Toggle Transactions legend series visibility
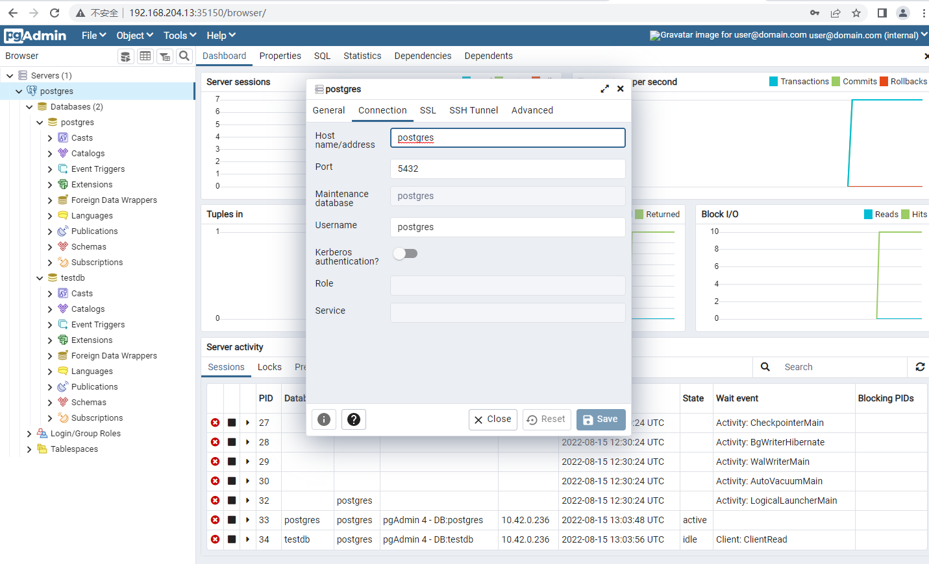The image size is (929, 564). [799, 82]
